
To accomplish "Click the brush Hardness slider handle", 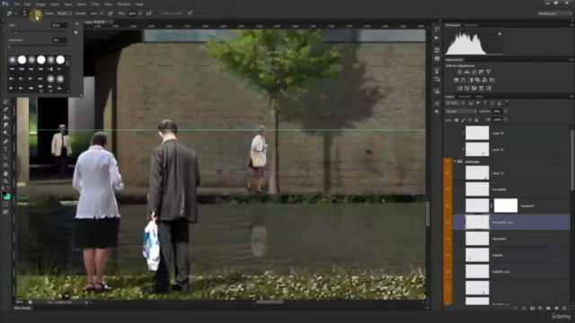I will click(x=9, y=47).
